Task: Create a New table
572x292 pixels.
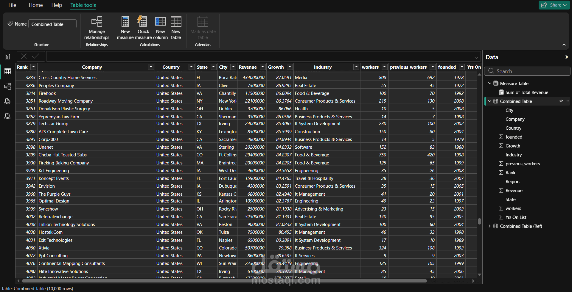Action: [x=176, y=28]
